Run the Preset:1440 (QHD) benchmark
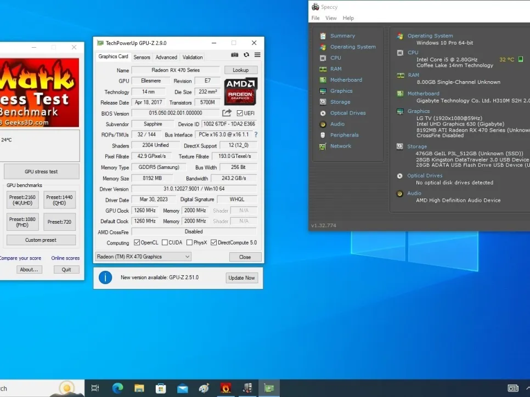The height and width of the screenshot is (397, 530). 59,200
